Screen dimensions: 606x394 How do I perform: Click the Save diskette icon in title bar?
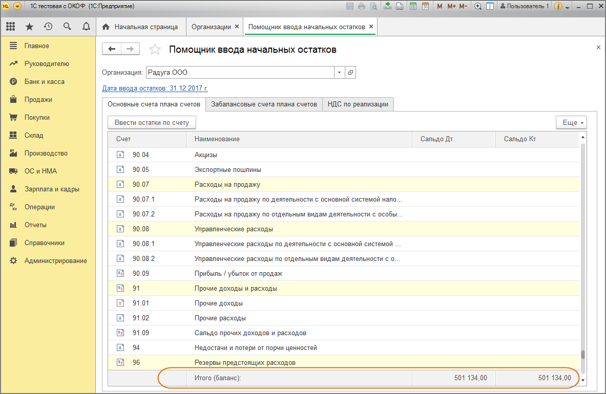(350, 6)
